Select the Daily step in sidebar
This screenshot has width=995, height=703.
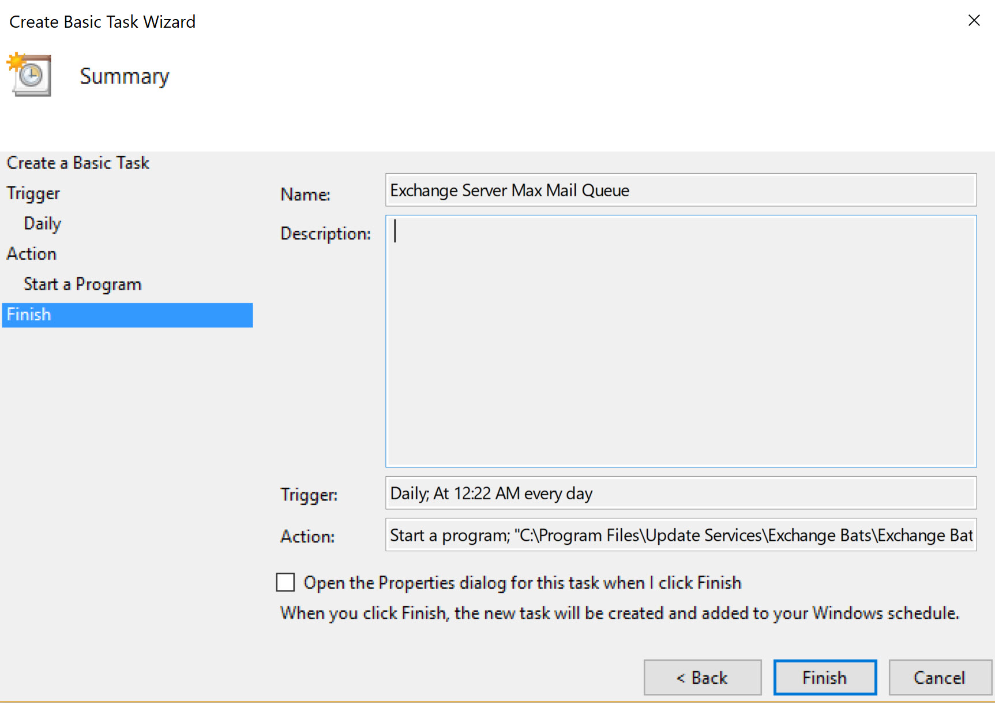point(42,223)
